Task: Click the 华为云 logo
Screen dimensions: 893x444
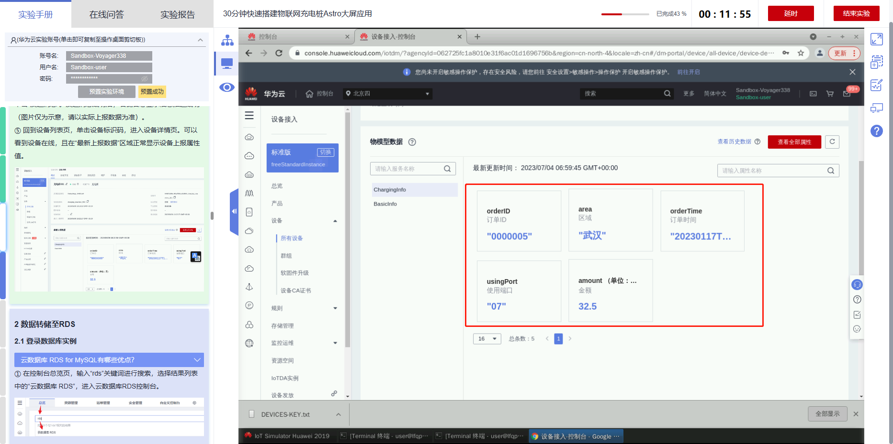Action: click(x=265, y=94)
